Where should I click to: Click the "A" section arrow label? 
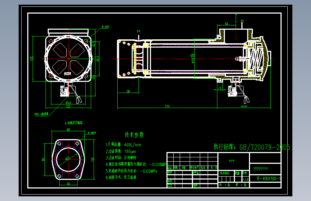pyautogui.click(x=236, y=14)
